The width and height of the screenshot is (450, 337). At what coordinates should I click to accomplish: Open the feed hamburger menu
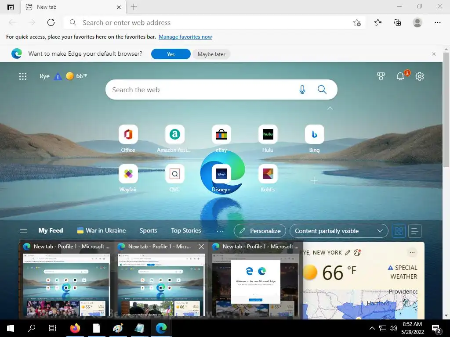click(24, 231)
